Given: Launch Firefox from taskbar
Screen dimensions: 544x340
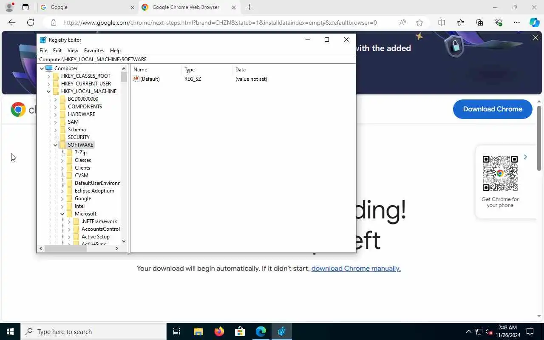Looking at the screenshot, I should click(x=219, y=331).
